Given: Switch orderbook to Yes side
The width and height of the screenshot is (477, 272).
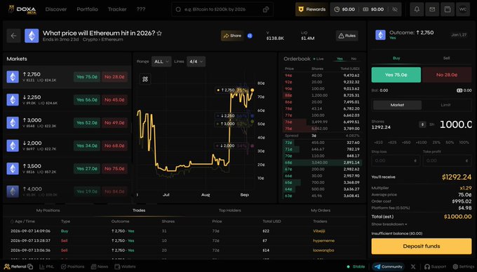Looking at the screenshot, I should pos(340,59).
